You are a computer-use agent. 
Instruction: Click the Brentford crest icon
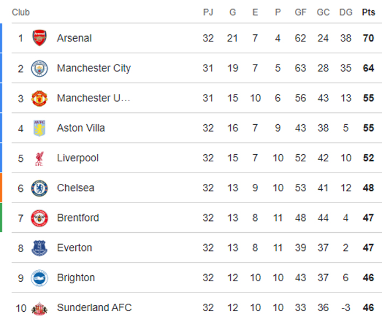point(39,218)
